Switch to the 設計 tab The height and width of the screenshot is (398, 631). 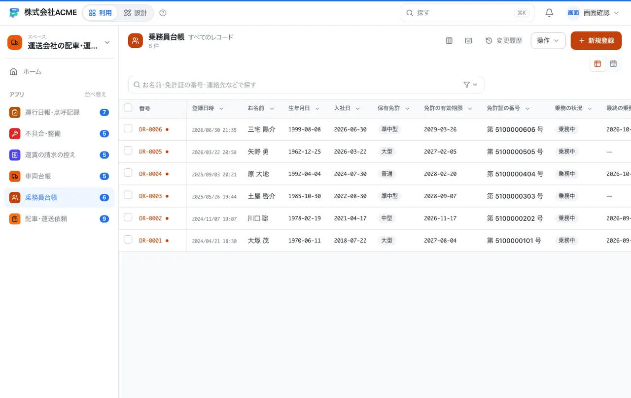136,13
